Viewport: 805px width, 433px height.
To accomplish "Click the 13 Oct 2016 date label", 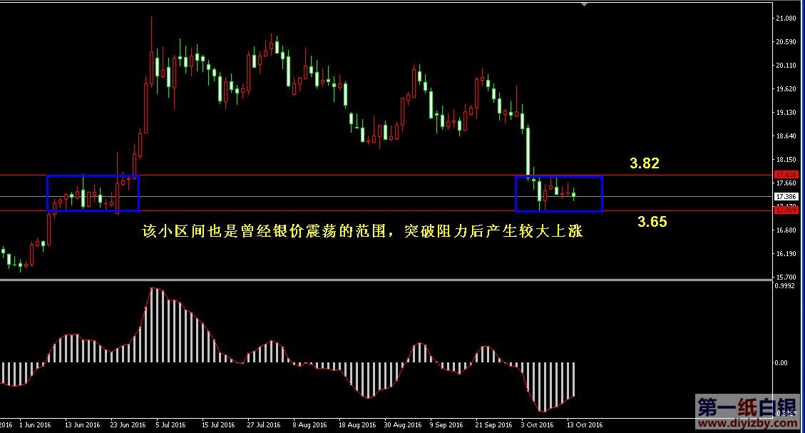I will pos(585,424).
